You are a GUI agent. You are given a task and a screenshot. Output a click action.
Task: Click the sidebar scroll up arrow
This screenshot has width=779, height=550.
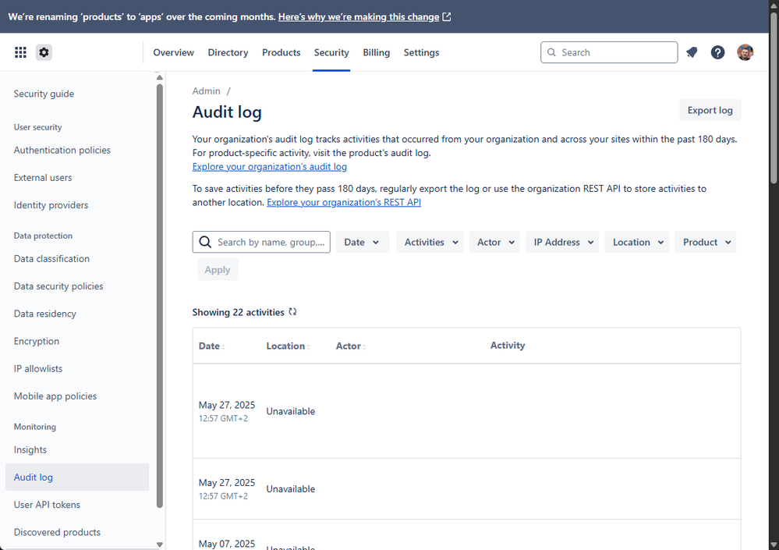tap(160, 77)
